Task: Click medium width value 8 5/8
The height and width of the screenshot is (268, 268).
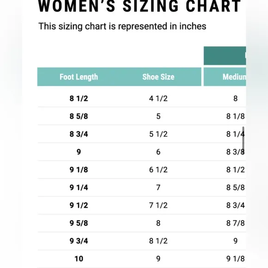Action: pyautogui.click(x=236, y=188)
